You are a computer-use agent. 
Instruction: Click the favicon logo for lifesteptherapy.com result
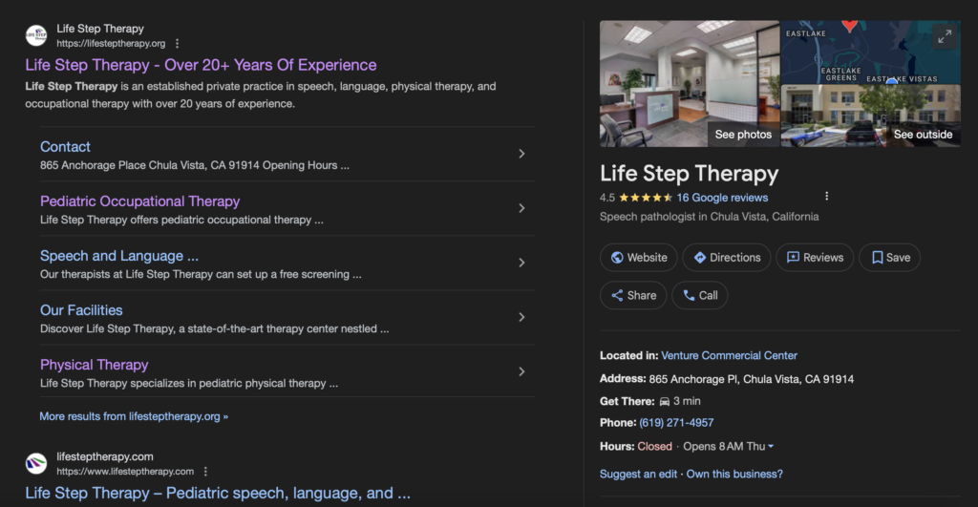pos(36,464)
